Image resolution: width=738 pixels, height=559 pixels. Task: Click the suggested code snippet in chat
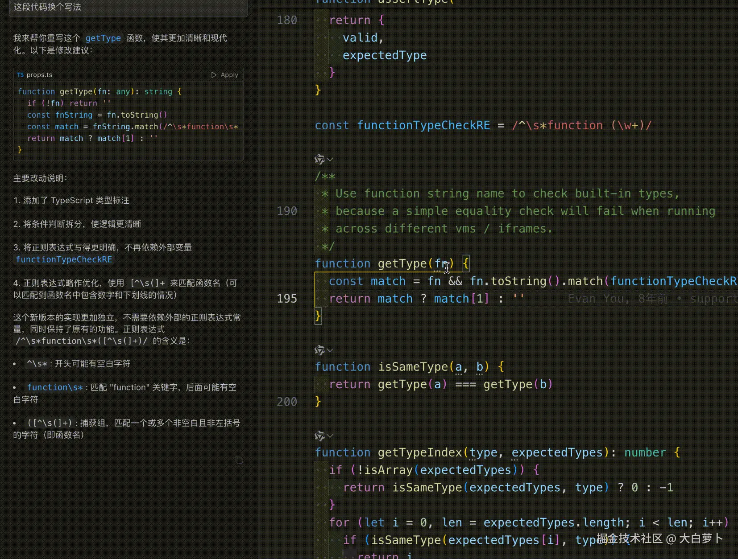(127, 120)
